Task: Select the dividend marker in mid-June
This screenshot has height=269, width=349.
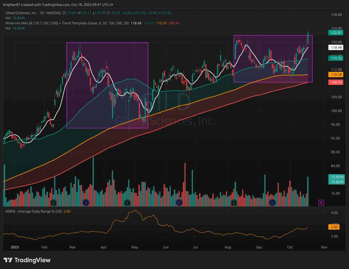Action: tap(179, 203)
